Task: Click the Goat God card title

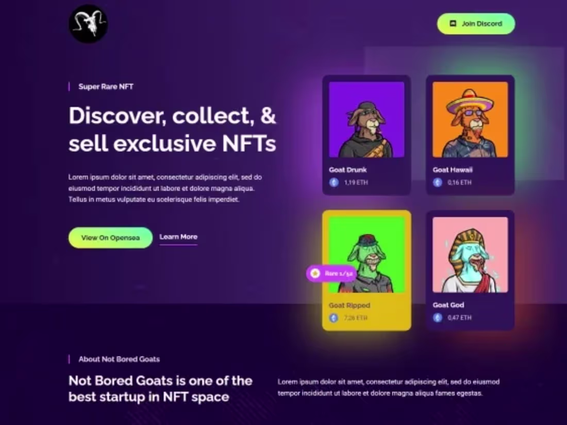Action: pyautogui.click(x=448, y=305)
